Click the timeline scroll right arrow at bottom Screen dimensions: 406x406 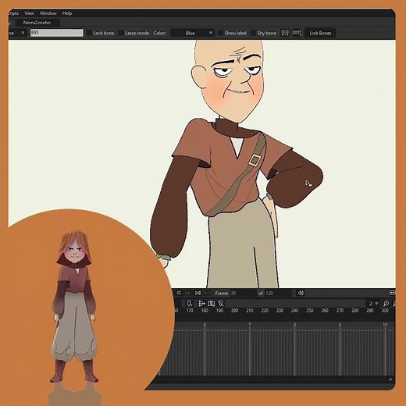click(391, 379)
